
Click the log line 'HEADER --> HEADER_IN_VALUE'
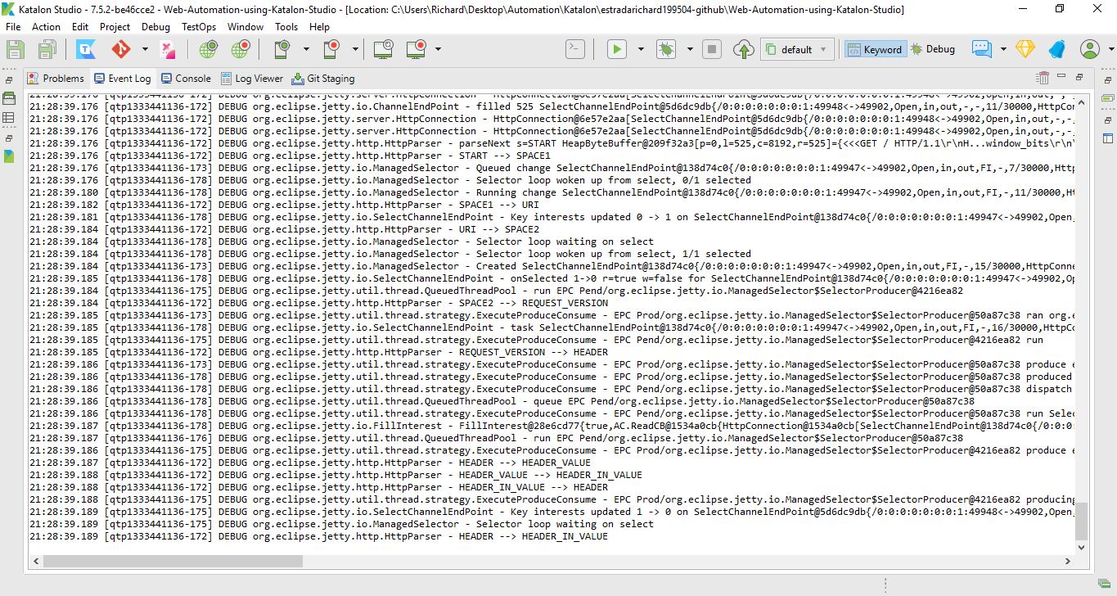pos(318,536)
